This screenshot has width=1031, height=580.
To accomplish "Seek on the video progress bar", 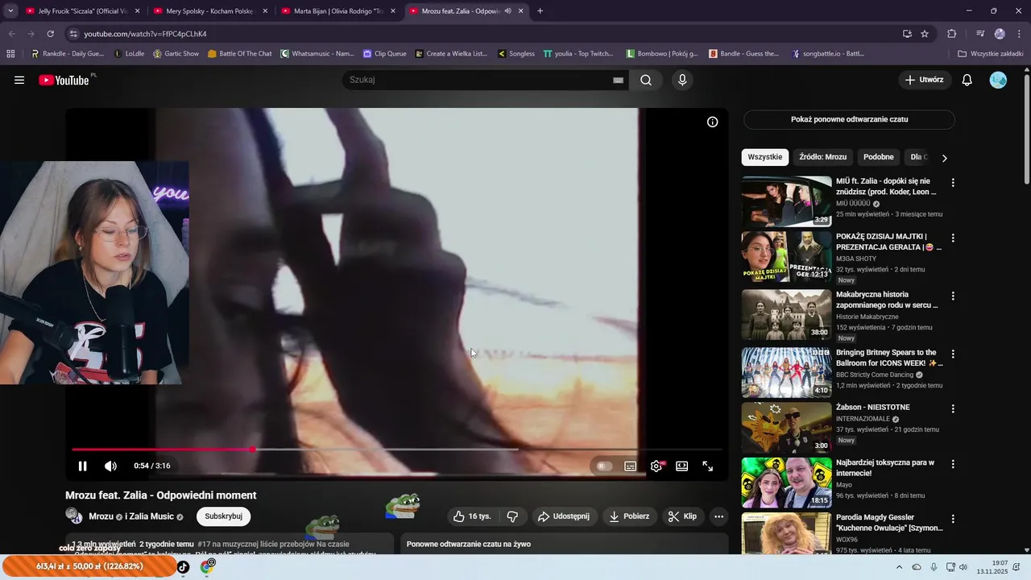I will coord(396,449).
